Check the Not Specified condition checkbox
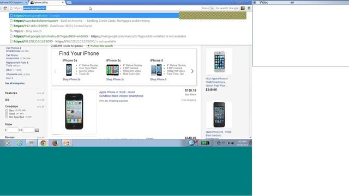 coord(7,117)
